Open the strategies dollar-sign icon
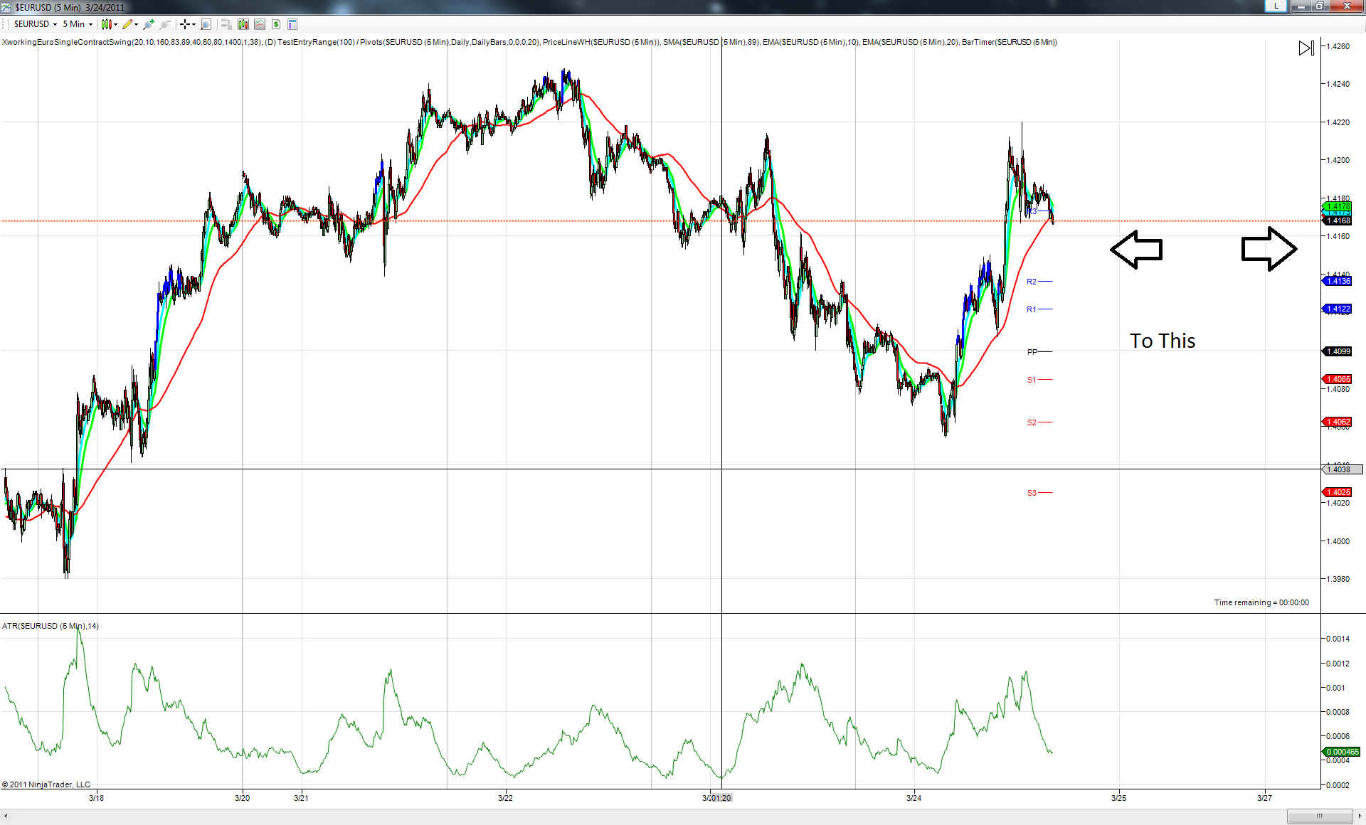This screenshot has height=825, width=1366. (276, 24)
